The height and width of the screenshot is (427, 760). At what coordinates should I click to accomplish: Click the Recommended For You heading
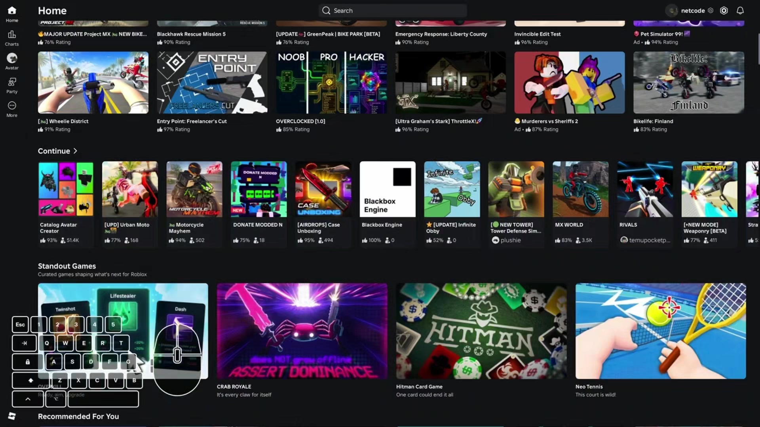(78, 416)
